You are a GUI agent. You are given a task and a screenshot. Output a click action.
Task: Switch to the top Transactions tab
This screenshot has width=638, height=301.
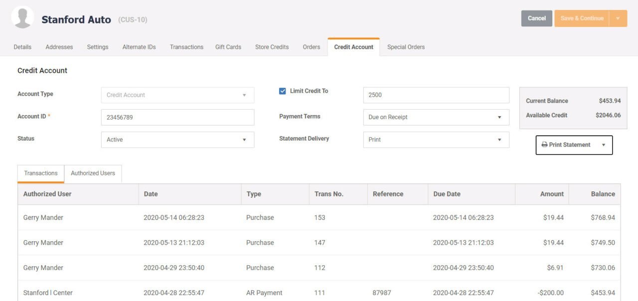pos(186,47)
